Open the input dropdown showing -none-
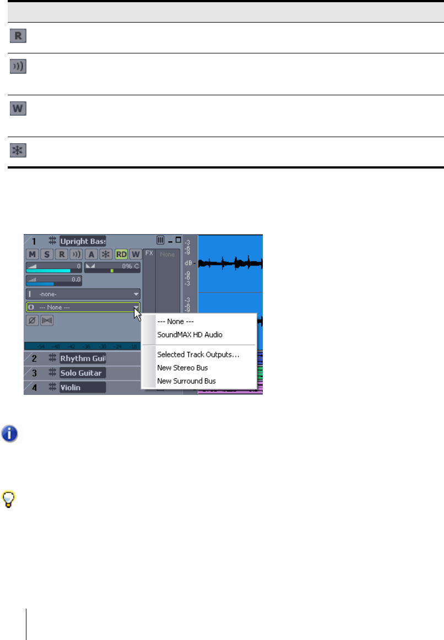This screenshot has width=444, height=640. [x=83, y=294]
